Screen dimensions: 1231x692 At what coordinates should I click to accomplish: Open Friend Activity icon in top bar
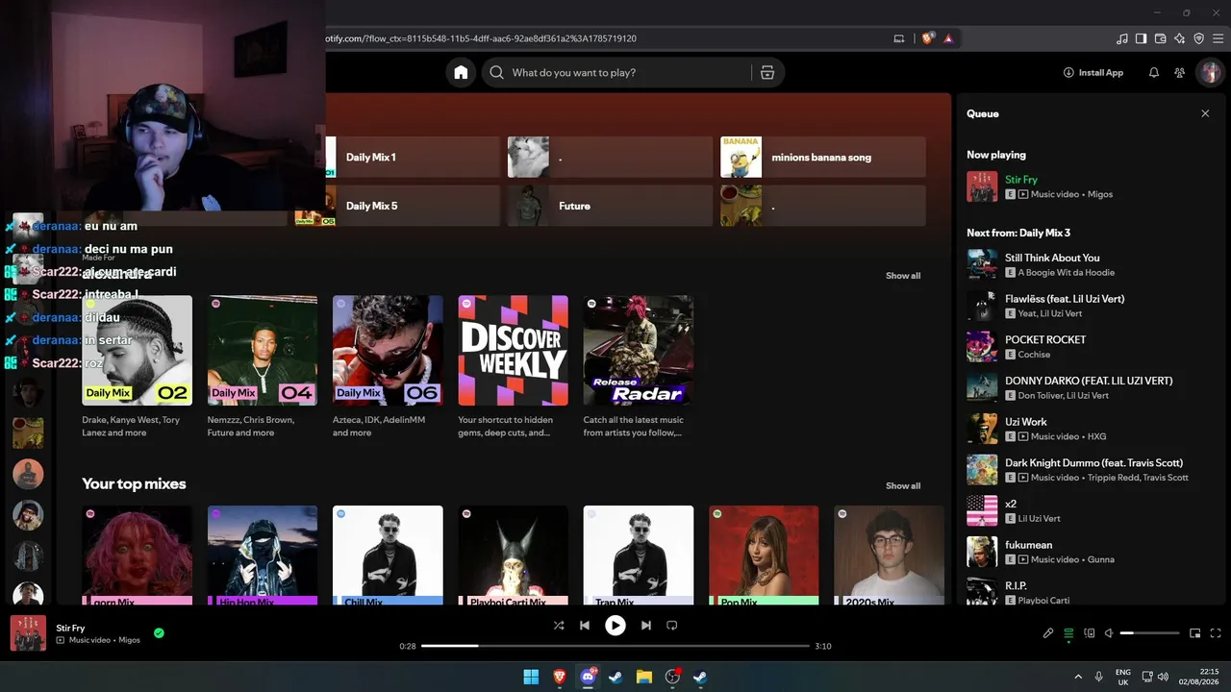(x=1179, y=72)
